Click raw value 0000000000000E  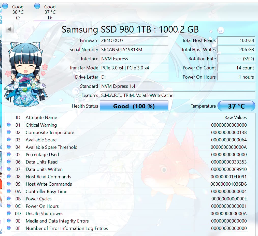coord(229,199)
